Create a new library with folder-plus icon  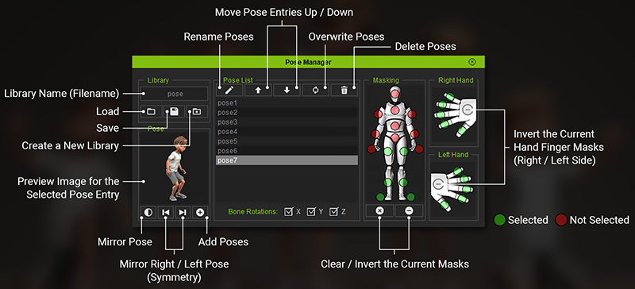pos(197,111)
